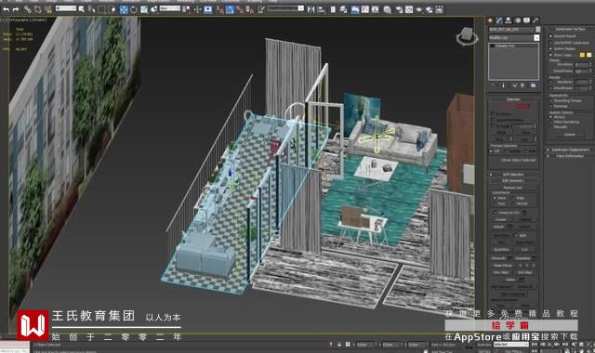Open the selection filter All dropdown
This screenshot has height=353, width=595.
point(66,8)
